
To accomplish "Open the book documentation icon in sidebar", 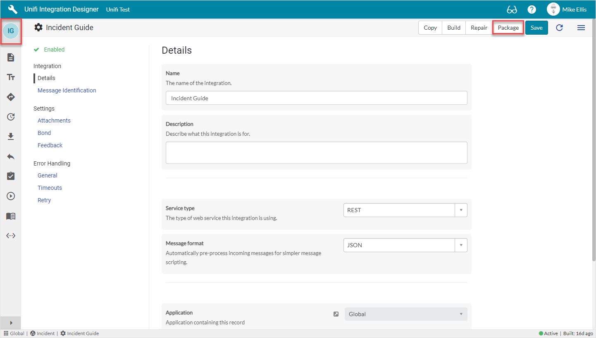I will coord(11,216).
